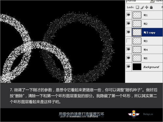Click the 环3 layer thumbnail
Screen dimensions: 163x122
[137, 41]
